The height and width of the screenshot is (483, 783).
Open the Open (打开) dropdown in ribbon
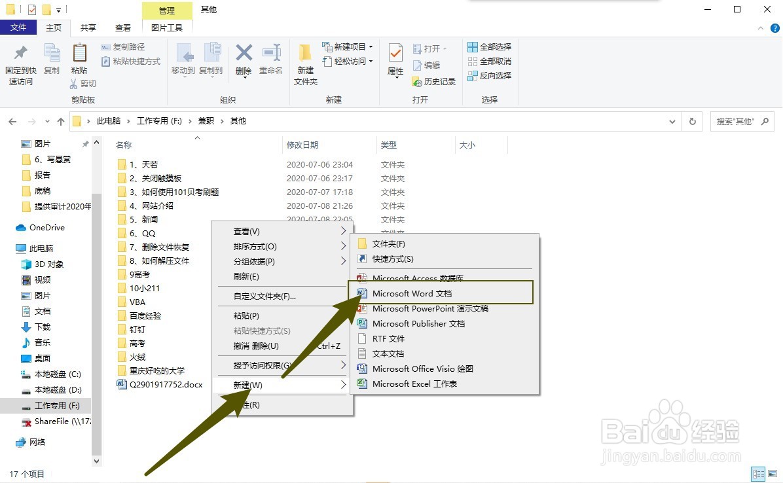(x=430, y=49)
